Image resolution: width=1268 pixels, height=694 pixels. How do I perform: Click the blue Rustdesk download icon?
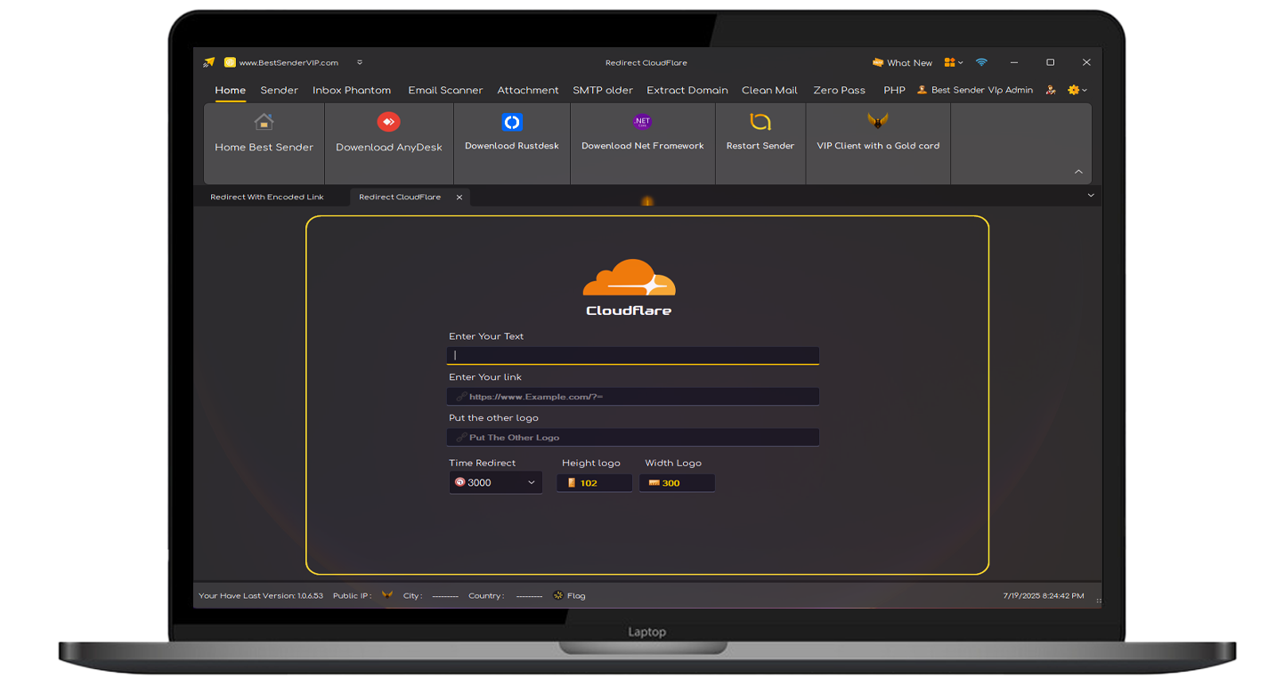tap(512, 122)
